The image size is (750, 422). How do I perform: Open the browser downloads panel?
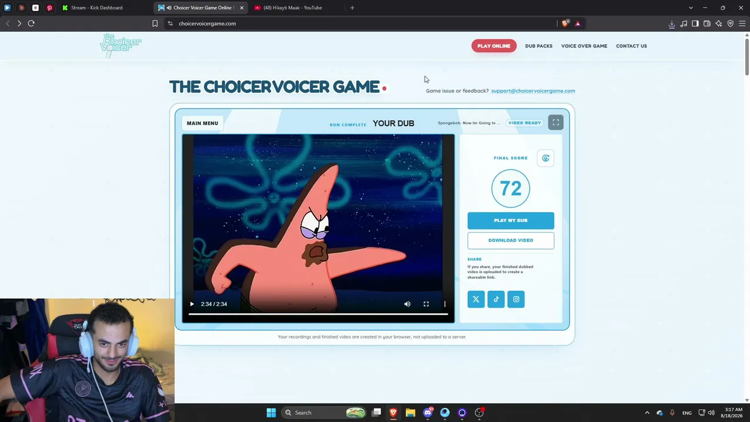point(671,23)
